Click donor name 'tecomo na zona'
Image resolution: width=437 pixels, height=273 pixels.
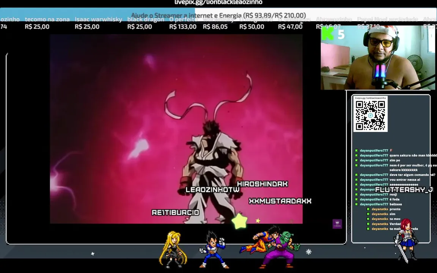coord(47,19)
